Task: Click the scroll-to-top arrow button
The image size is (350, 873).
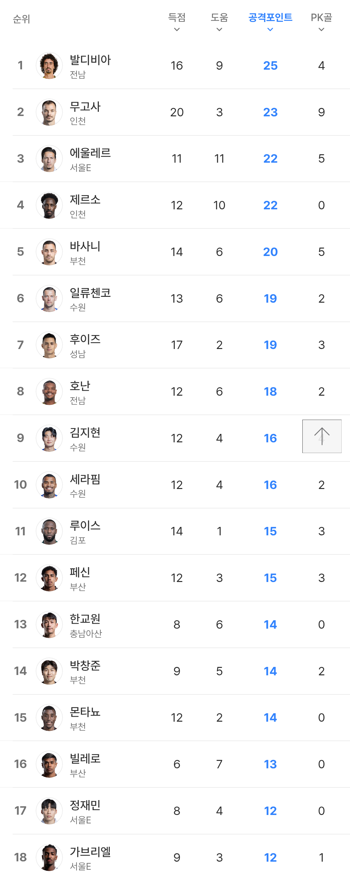Action: point(321,436)
